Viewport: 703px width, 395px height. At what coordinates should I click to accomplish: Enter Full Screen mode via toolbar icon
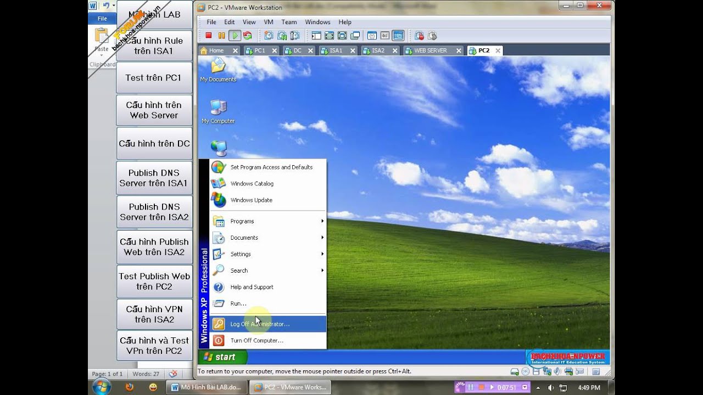(x=342, y=36)
